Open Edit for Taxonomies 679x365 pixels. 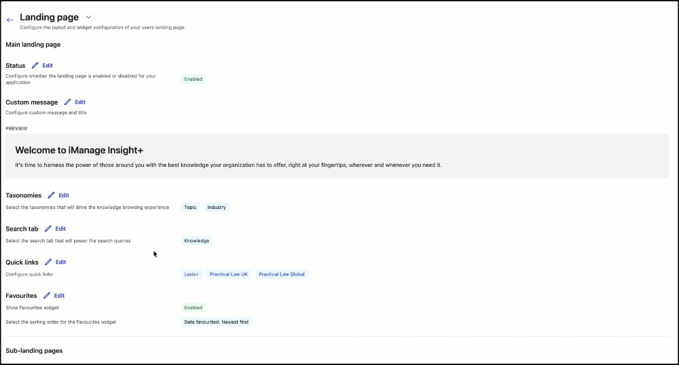(x=64, y=195)
